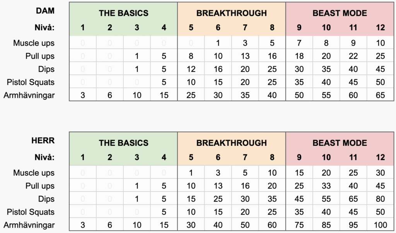396x233 pixels.
Task: Click HERR BEAST MODE header cell
Action: 340,143
